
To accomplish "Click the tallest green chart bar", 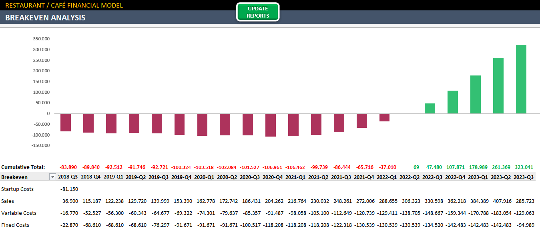I will 521,79.
